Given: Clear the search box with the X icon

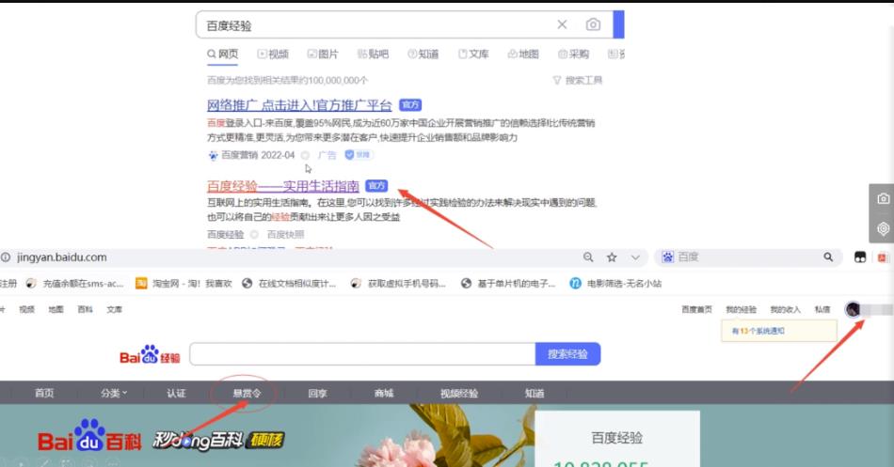Looking at the screenshot, I should (x=562, y=25).
